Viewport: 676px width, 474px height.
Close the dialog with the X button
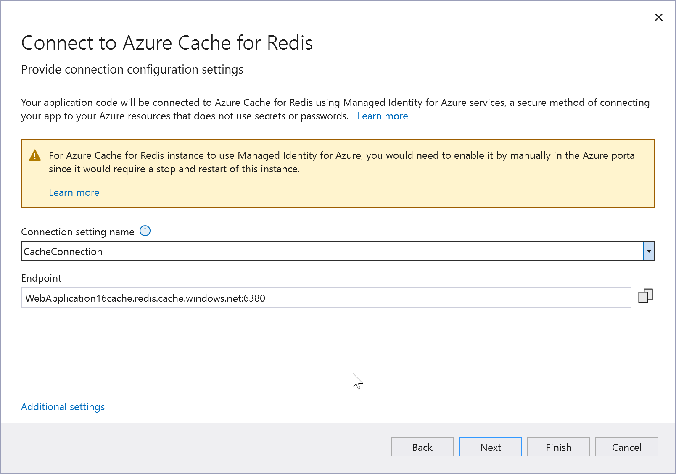point(659,17)
